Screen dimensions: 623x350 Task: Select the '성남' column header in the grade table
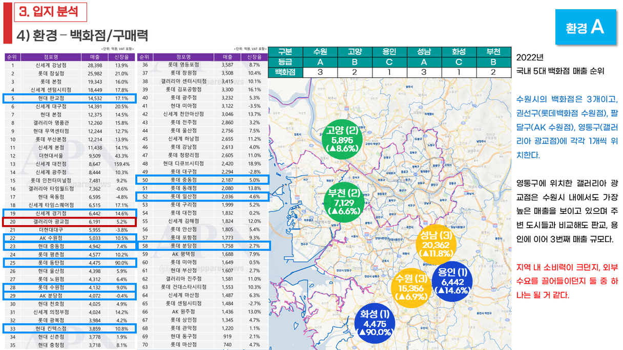pyautogui.click(x=424, y=52)
